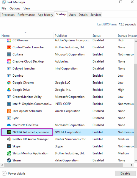The height and width of the screenshot is (178, 137).
Task: Click the Lync entry icon
Action: click(9, 118)
